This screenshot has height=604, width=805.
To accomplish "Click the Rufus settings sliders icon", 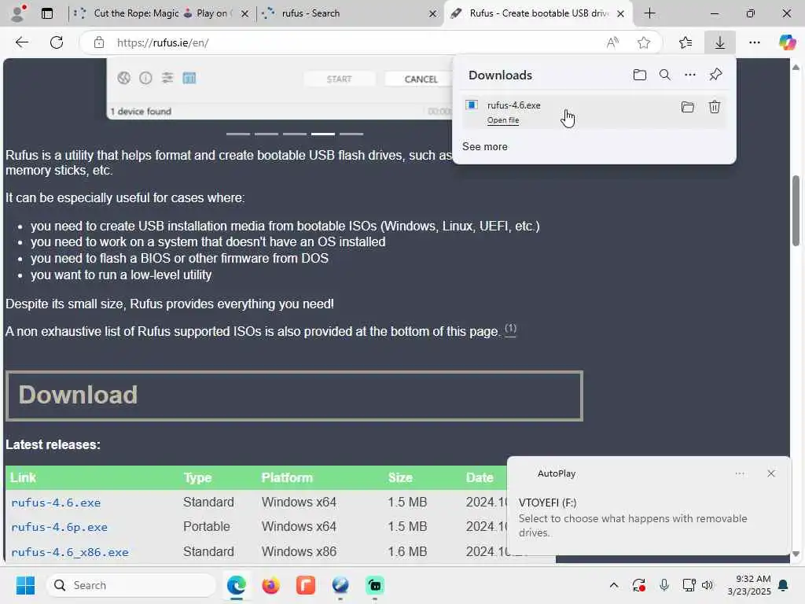I will point(167,78).
